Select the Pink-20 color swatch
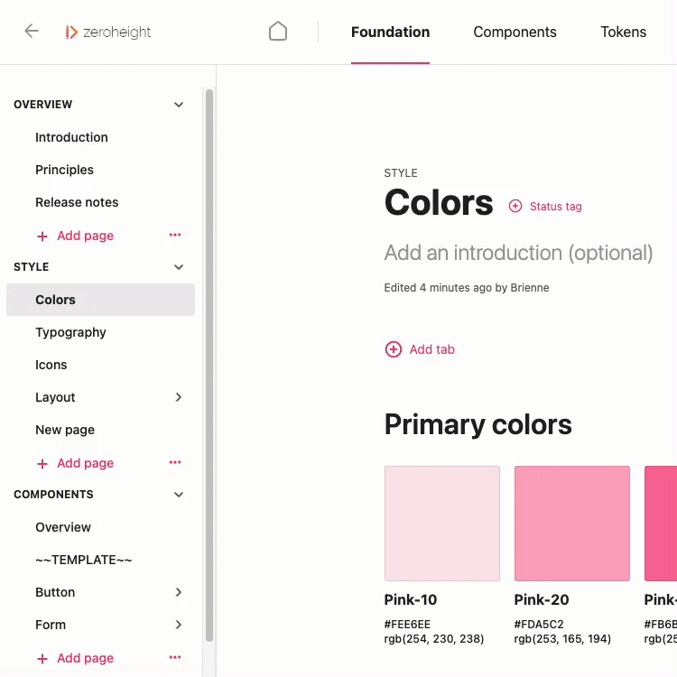The width and height of the screenshot is (677, 677). (x=572, y=524)
